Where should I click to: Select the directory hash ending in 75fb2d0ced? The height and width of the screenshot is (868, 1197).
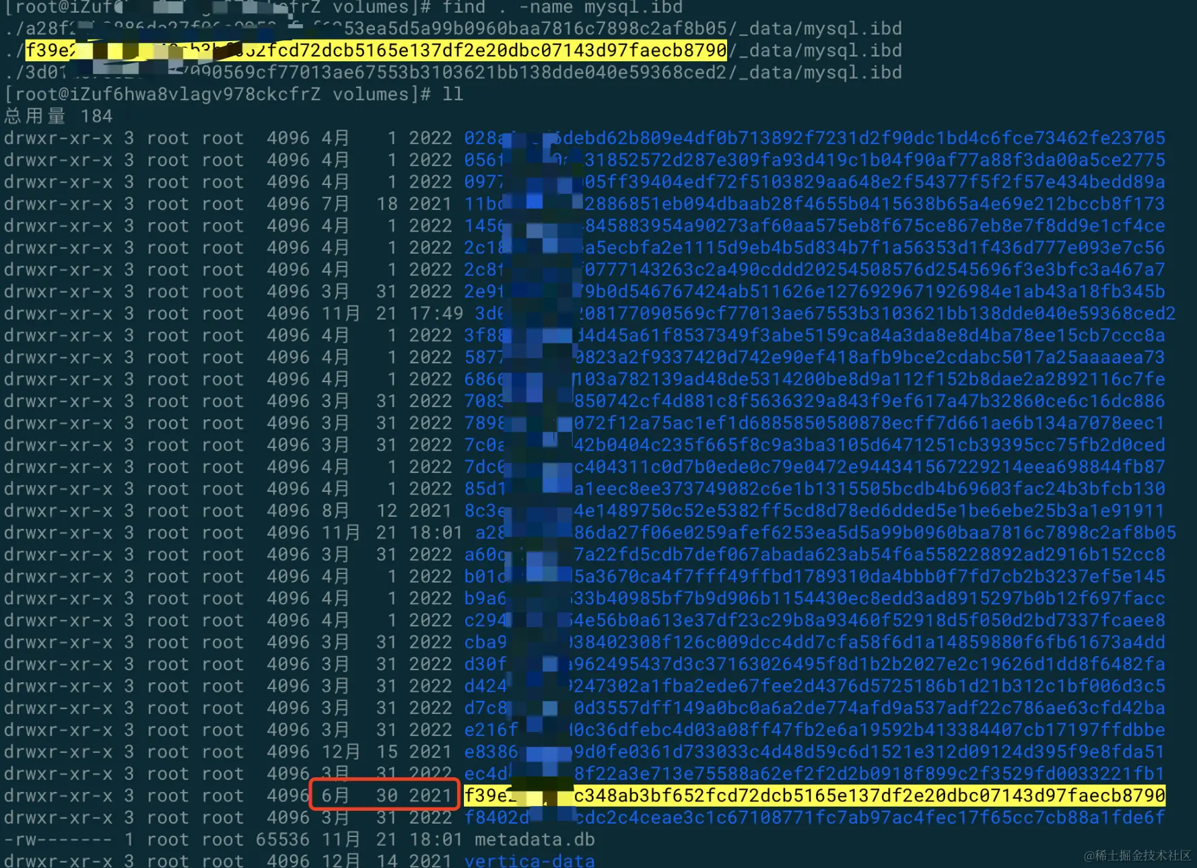pyautogui.click(x=815, y=445)
